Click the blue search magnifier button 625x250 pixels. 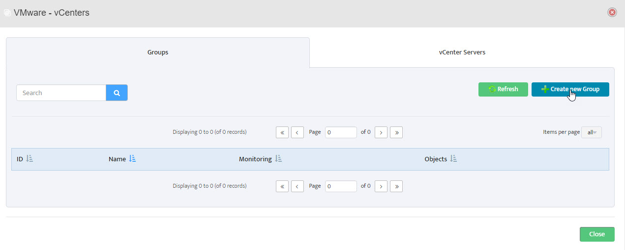coord(117,93)
